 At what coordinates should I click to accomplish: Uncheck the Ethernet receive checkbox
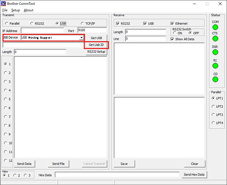(x=172, y=23)
